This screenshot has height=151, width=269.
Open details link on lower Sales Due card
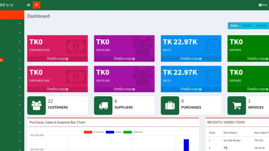(124, 89)
